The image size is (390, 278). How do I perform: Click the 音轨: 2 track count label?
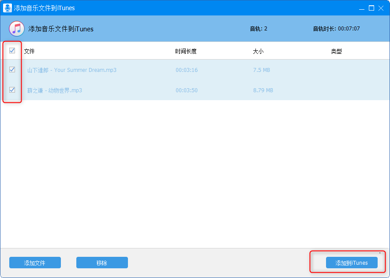(259, 29)
